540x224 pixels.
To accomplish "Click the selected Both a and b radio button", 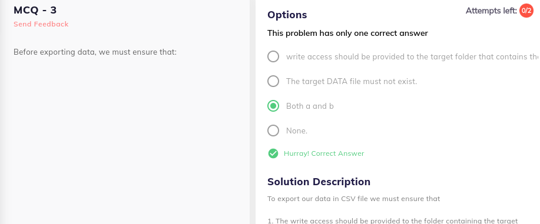I will click(x=273, y=106).
